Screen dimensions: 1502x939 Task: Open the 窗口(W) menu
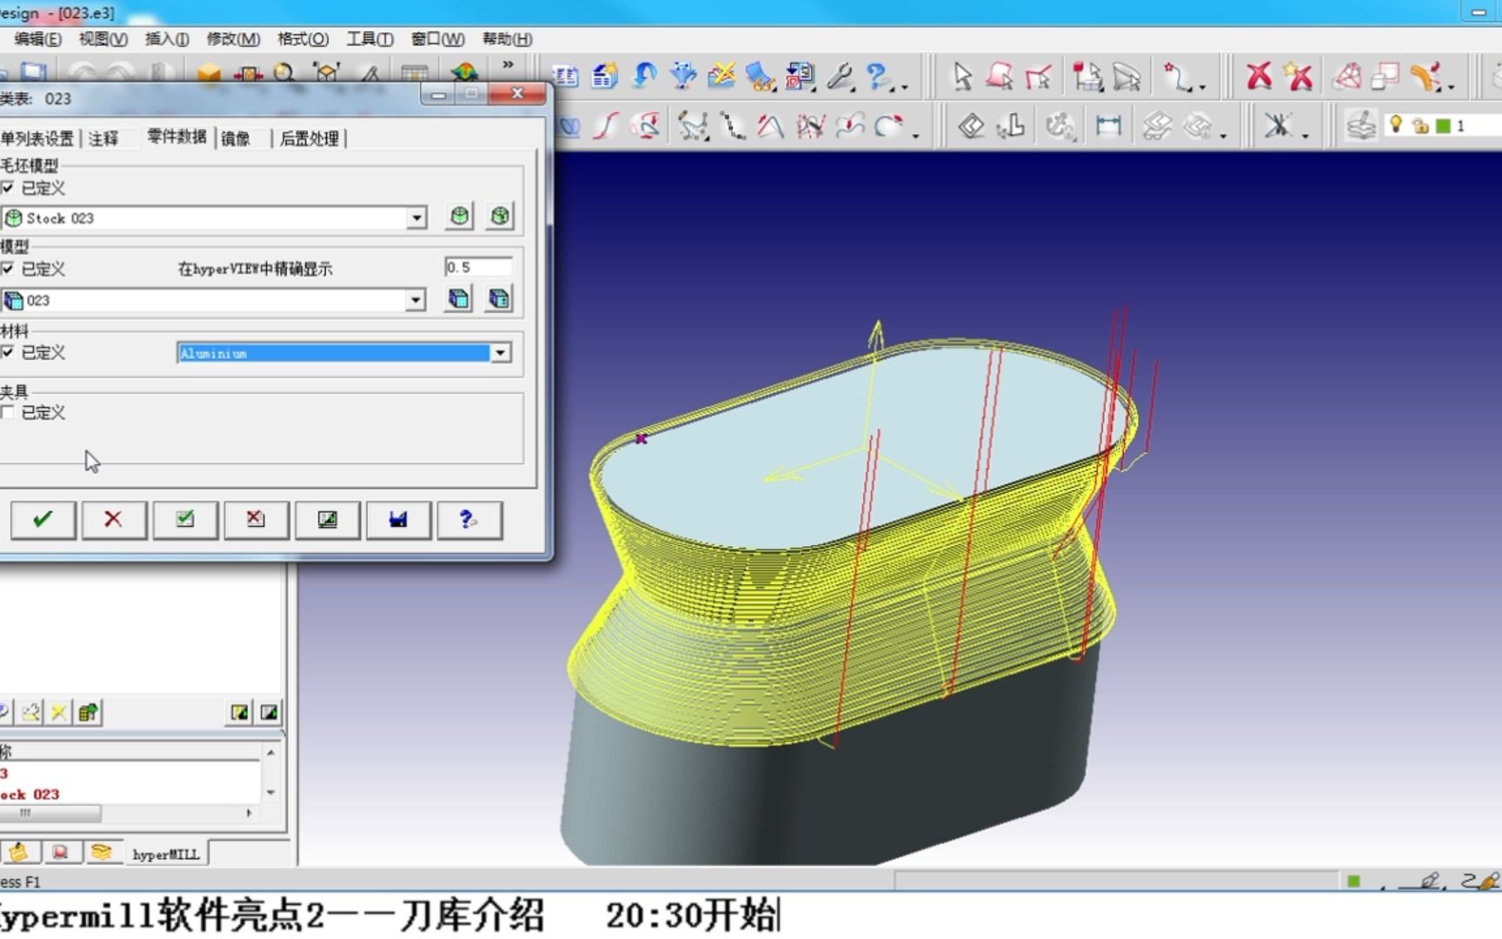tap(437, 39)
